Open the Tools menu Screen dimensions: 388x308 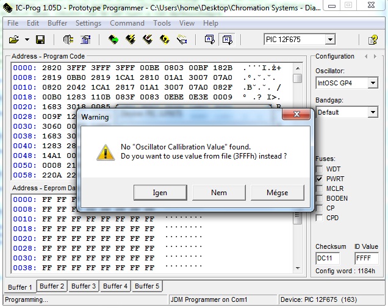(x=162, y=23)
